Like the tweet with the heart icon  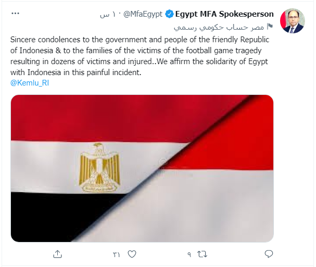coord(132,254)
